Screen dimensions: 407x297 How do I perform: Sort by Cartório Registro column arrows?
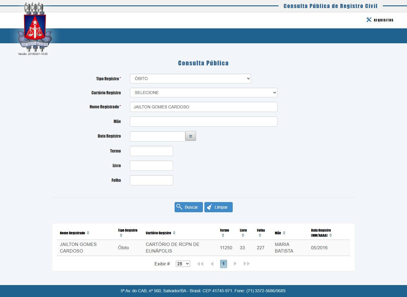(174, 233)
